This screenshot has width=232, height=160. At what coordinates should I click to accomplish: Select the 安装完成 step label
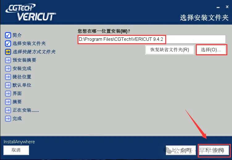click(x=22, y=69)
